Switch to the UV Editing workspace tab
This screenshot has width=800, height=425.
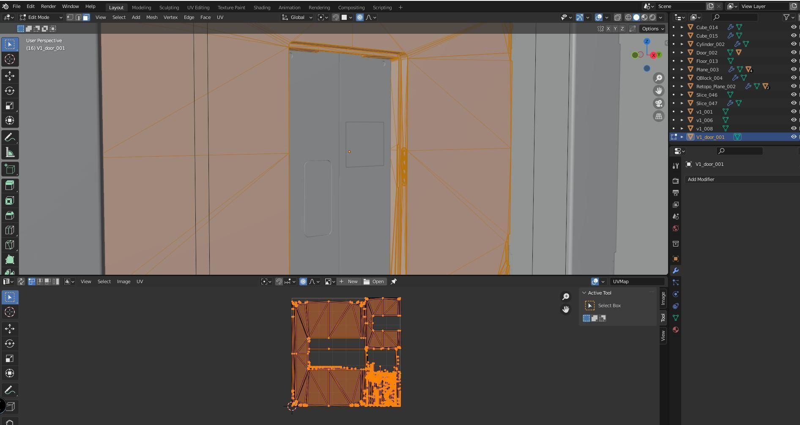click(x=198, y=7)
